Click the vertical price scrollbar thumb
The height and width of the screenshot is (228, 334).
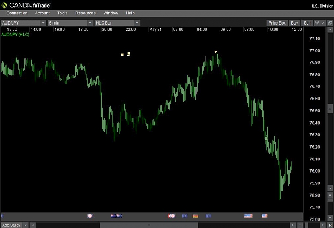(330, 109)
